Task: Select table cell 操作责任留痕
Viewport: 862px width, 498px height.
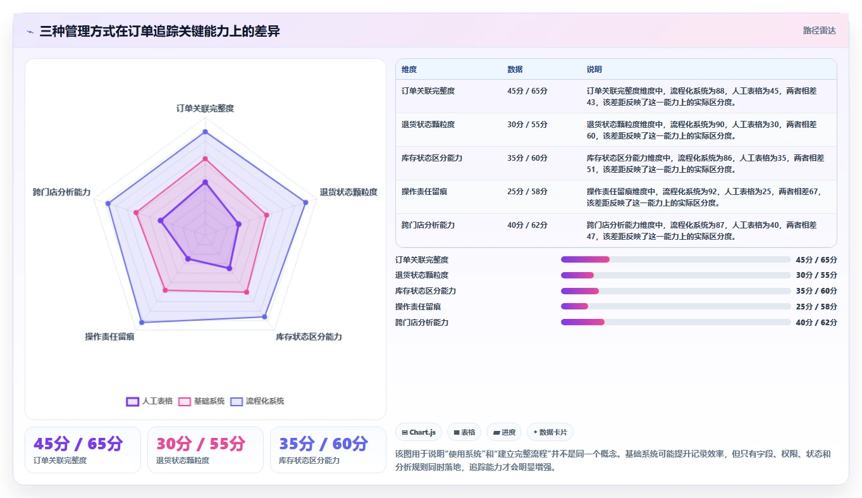Action: pyautogui.click(x=424, y=192)
